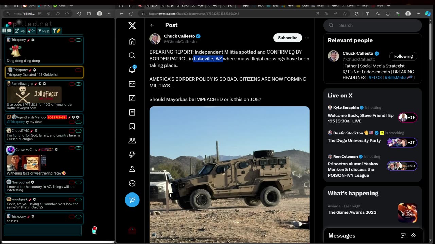Click green pill on ChopsITMC message
Image resolution: width=435 pixels, height=244 pixels.
(79, 131)
